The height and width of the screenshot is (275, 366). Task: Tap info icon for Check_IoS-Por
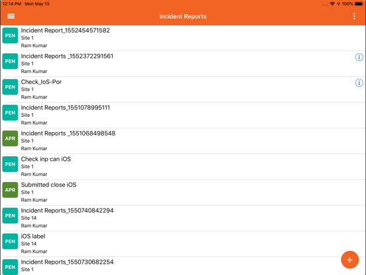(x=359, y=83)
